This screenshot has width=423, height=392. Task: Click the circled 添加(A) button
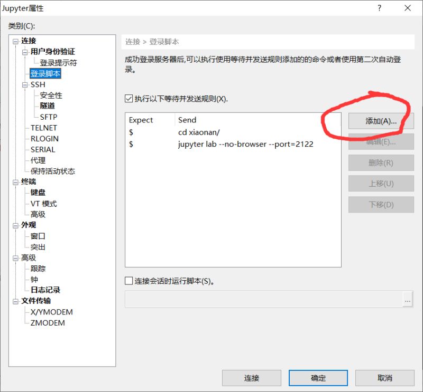tap(381, 121)
